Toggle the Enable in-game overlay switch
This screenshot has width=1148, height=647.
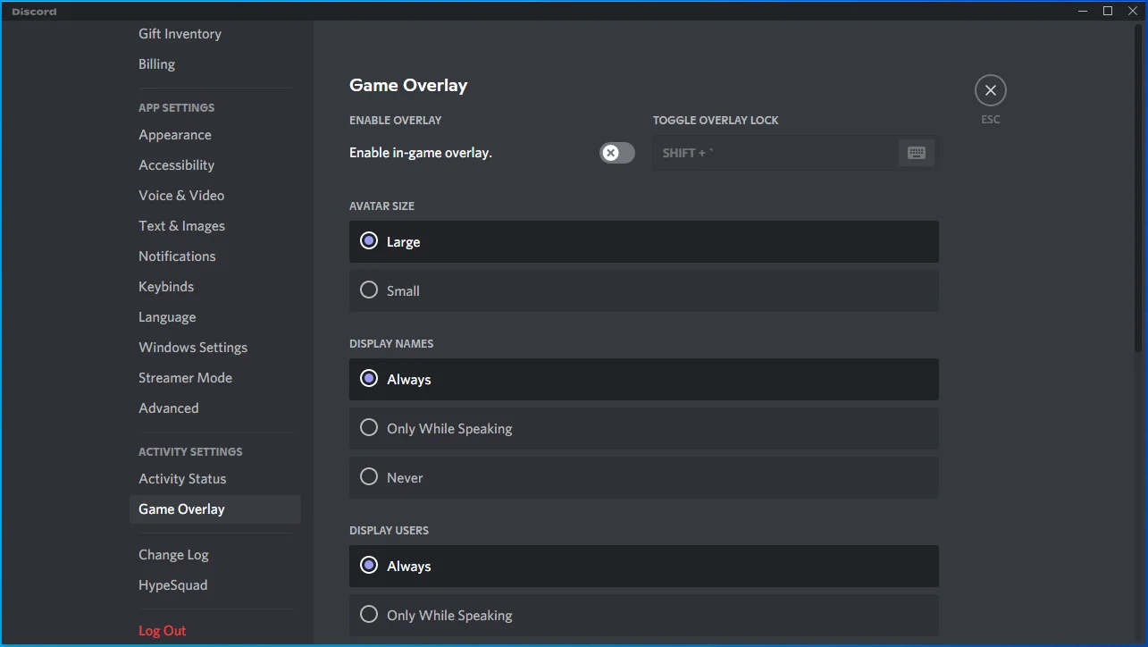pos(617,153)
